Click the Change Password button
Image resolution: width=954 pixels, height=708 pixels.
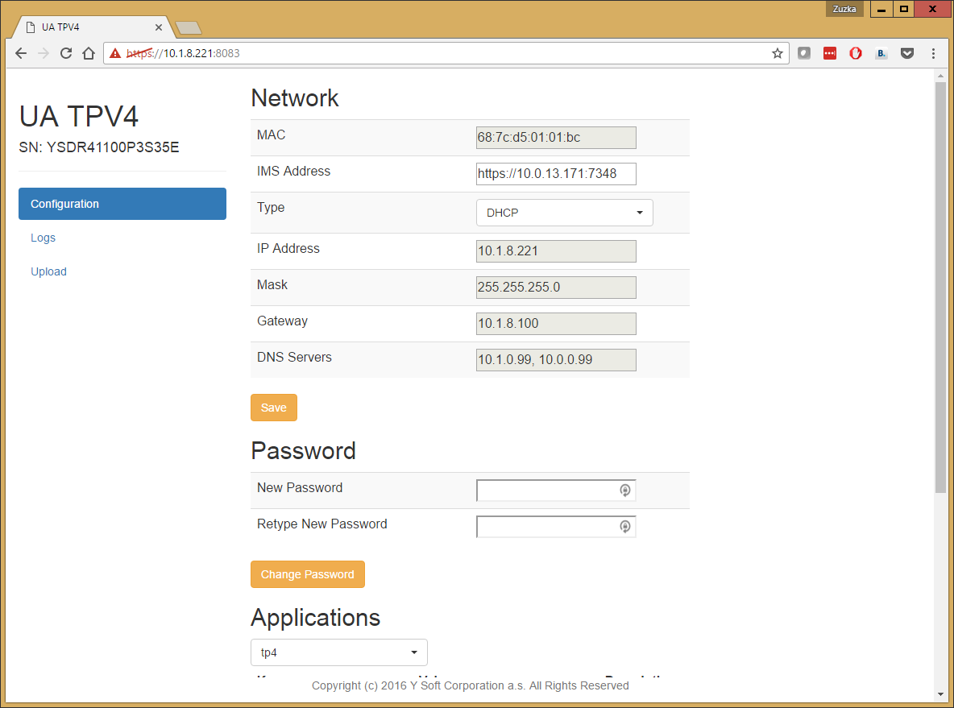[307, 574]
